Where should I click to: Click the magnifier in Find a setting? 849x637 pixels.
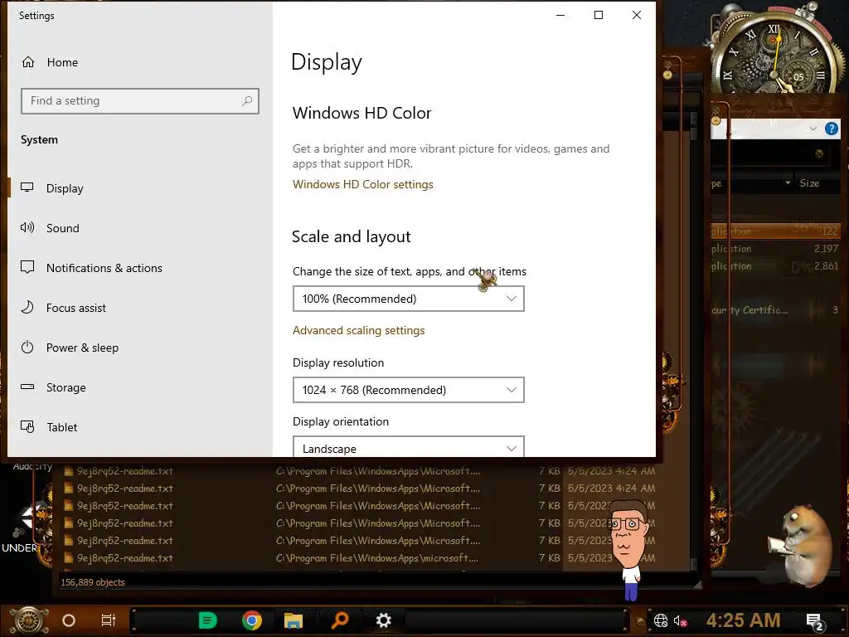coord(247,100)
